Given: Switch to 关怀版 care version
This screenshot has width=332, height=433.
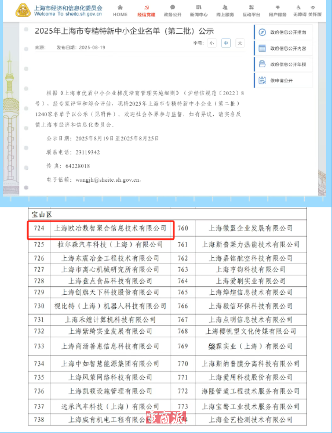Looking at the screenshot, I should tap(315, 11).
